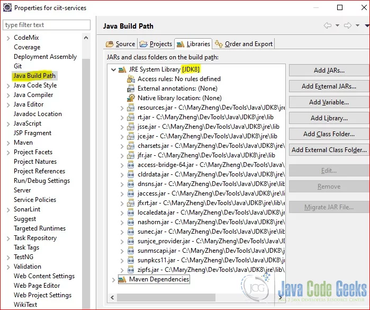Viewport: 370px width, 310px height.
Task: Expand the CodeMix category
Action: click(x=8, y=38)
